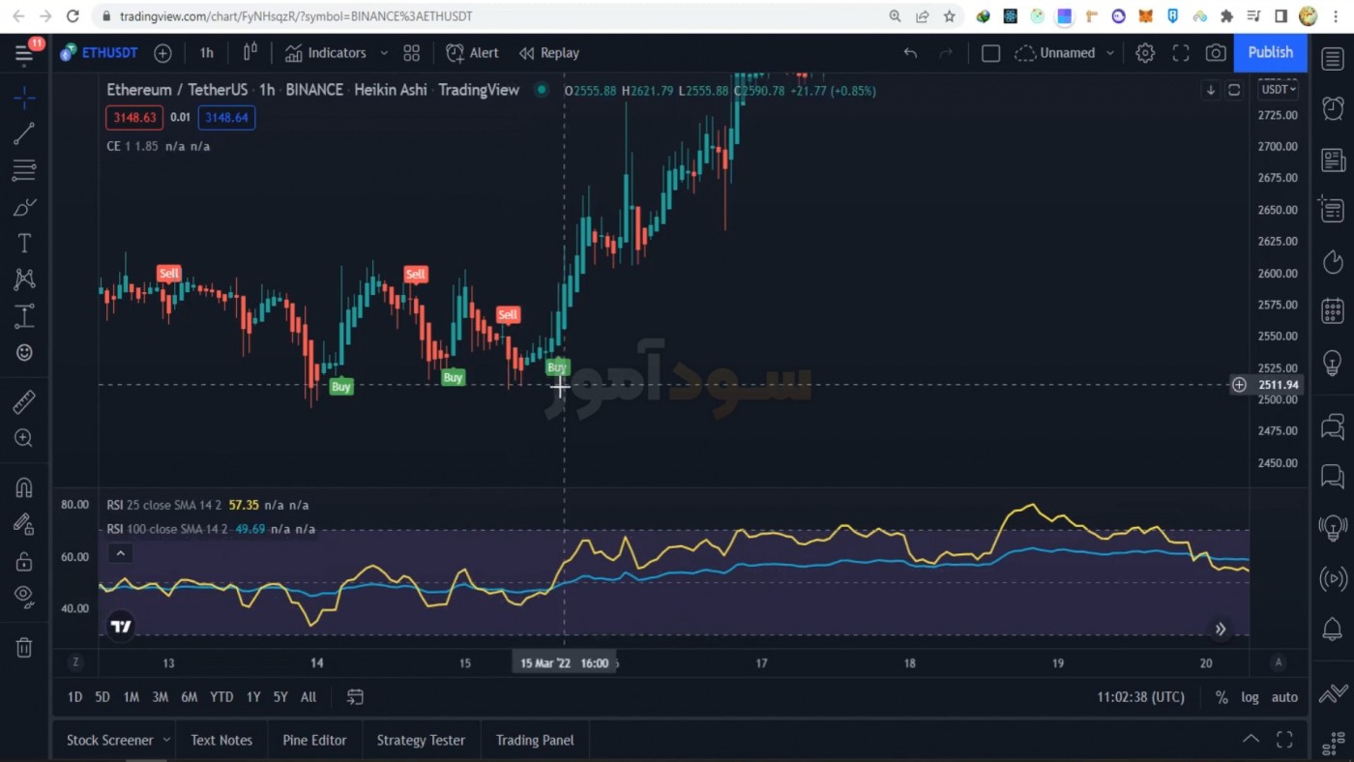The height and width of the screenshot is (762, 1354).
Task: Open the watchlist panel icon
Action: coord(1333,60)
